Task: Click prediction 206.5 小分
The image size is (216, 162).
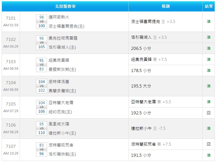Action: 141,48
